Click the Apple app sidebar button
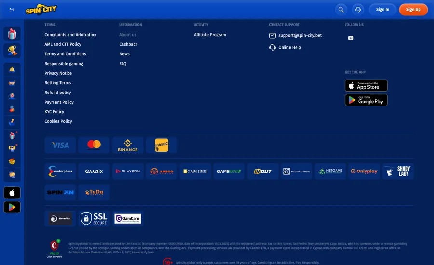Viewport: 434px width, 265px height. click(12, 193)
